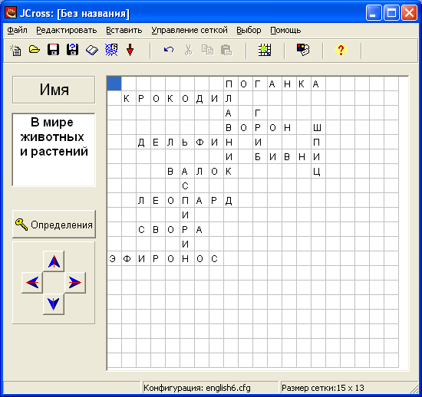The height and width of the screenshot is (397, 422).
Task: Open output configuration icon
Action: click(303, 50)
